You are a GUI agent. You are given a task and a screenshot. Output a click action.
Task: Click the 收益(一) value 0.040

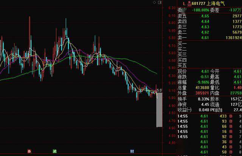[x=204, y=110]
